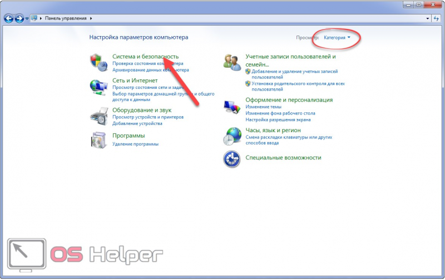This screenshot has width=445, height=280.
Task: Click the Ease of Access icon
Action: (x=231, y=159)
